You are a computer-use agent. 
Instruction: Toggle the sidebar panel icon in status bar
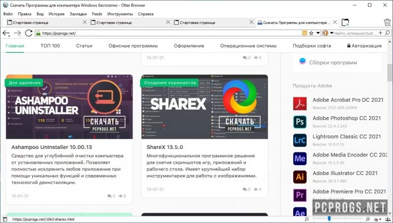click(x=5, y=219)
